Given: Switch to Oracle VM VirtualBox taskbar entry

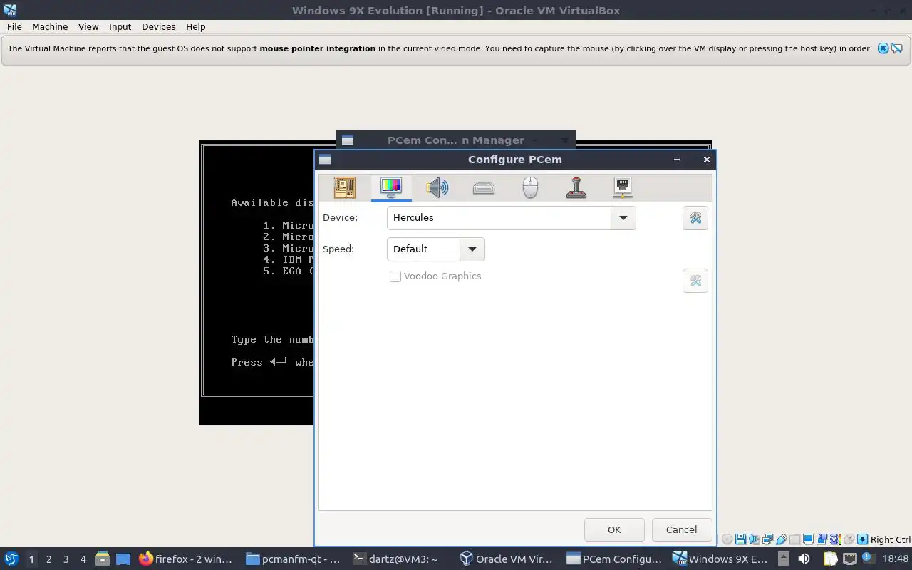Looking at the screenshot, I should [507, 559].
